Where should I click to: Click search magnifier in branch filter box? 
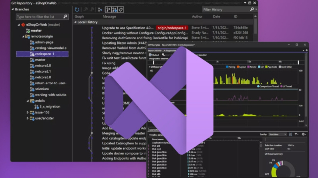point(65,16)
